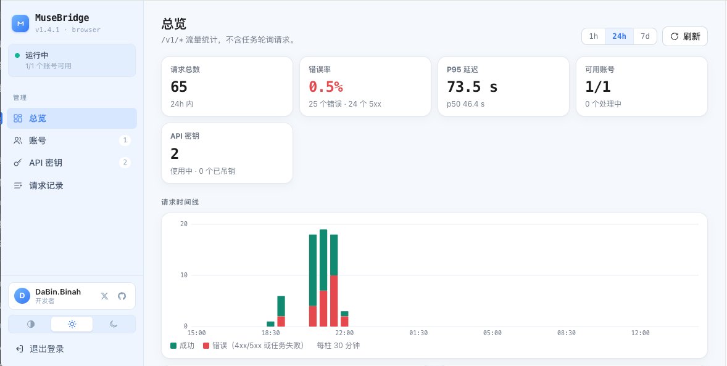Open 总览 in the sidebar
Image resolution: width=727 pixels, height=366 pixels.
[x=72, y=118]
